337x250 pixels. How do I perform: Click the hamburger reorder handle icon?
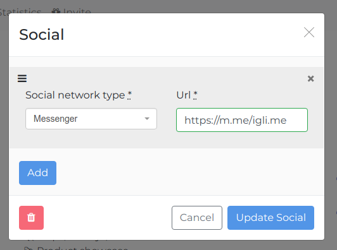[x=22, y=78]
